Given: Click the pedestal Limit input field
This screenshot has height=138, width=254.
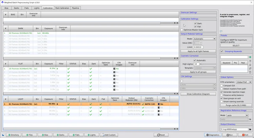Looking at the screenshot, I should [198, 47].
